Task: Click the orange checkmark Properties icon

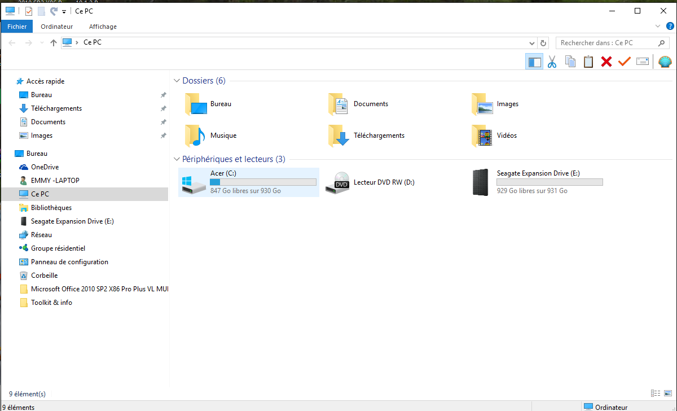Action: tap(624, 62)
